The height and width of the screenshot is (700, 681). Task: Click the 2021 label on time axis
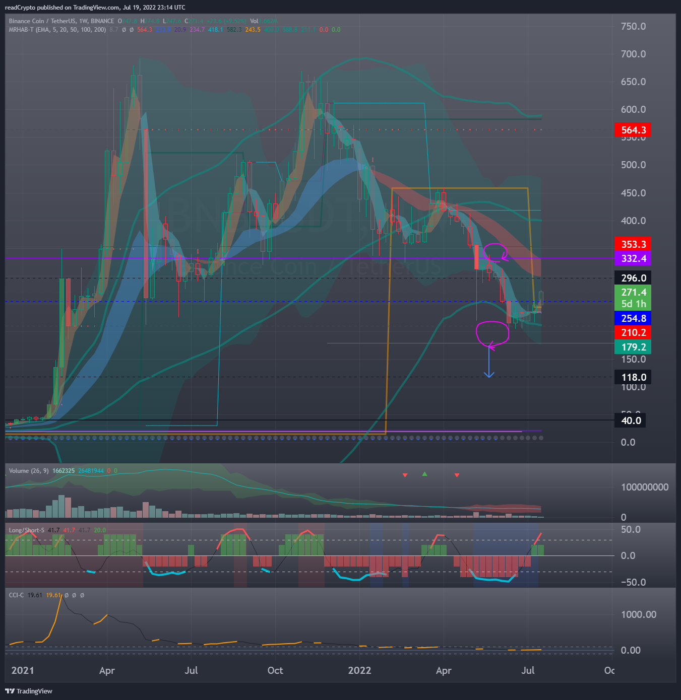[23, 670]
